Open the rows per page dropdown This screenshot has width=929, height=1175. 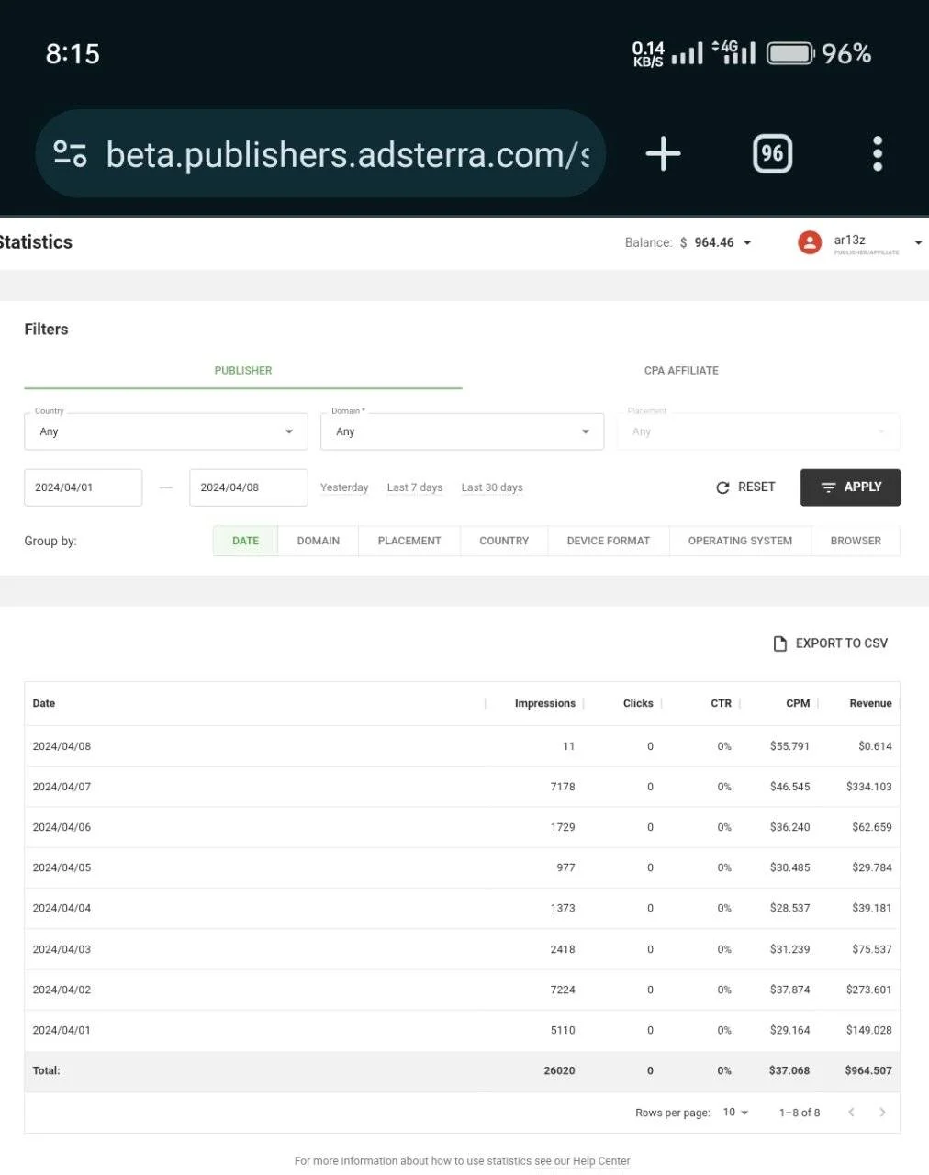click(x=735, y=1113)
